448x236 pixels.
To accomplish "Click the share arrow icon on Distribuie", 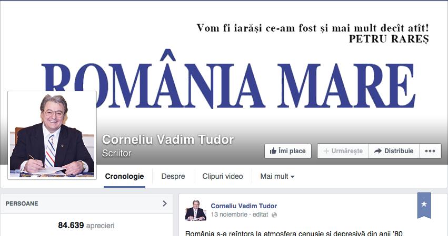I will pyautogui.click(x=377, y=151).
